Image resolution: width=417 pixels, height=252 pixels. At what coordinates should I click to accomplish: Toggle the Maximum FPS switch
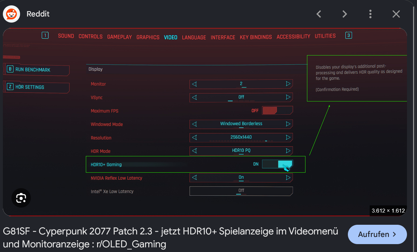tap(277, 110)
